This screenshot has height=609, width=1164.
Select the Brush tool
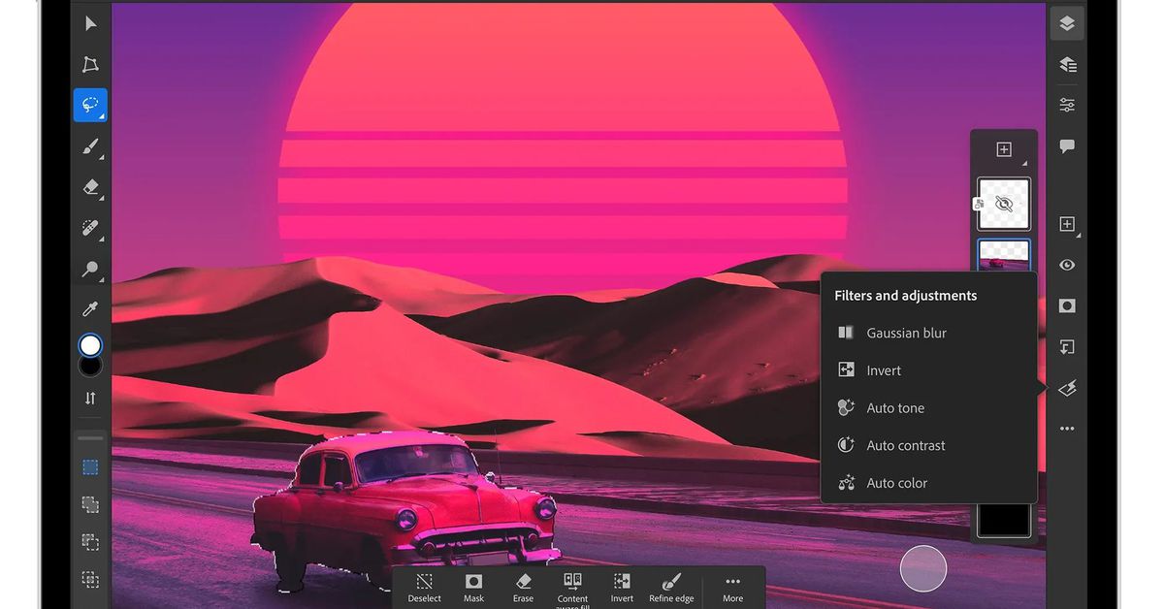[x=90, y=145]
